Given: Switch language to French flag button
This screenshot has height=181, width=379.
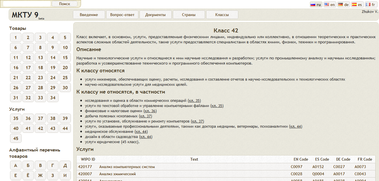Looking at the screenshot, I should click(371, 5).
